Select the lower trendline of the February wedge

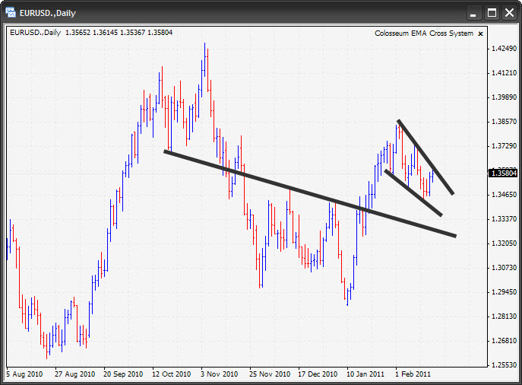[x=413, y=193]
